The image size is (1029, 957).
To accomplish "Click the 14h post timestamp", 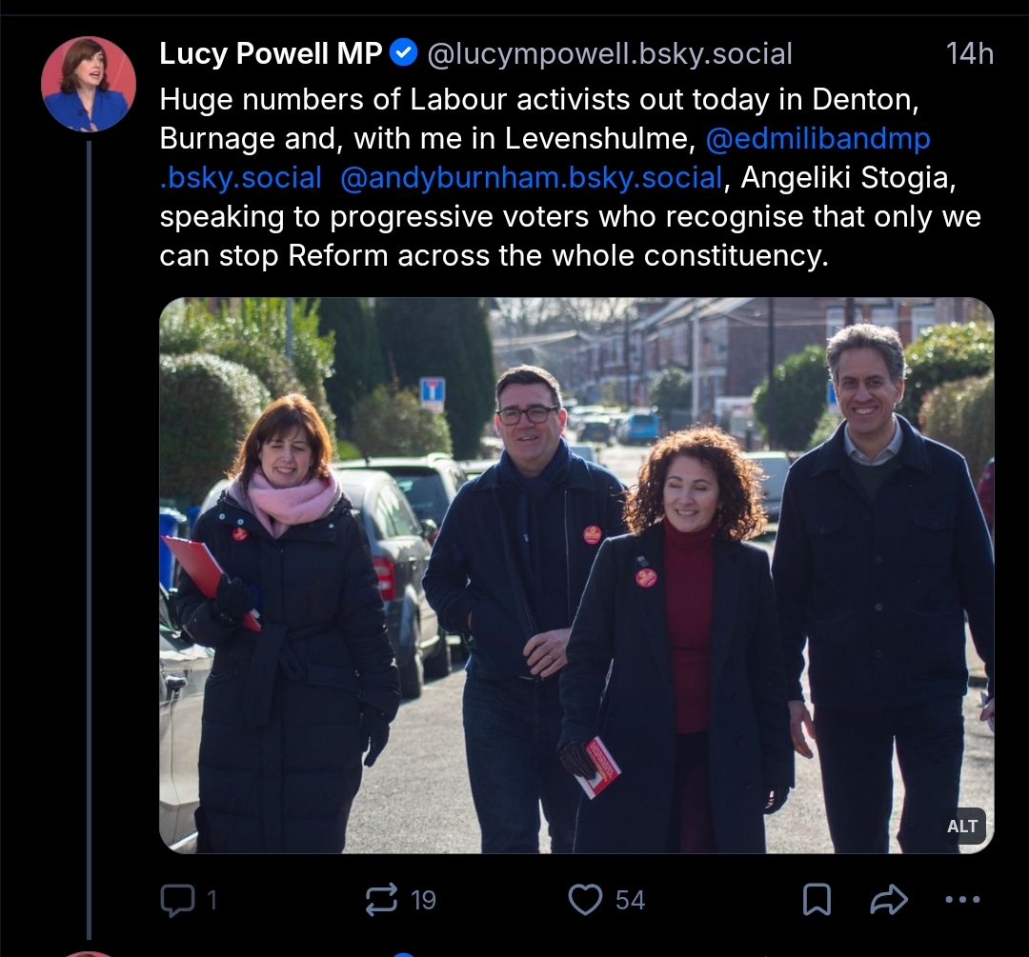I will click(x=969, y=53).
